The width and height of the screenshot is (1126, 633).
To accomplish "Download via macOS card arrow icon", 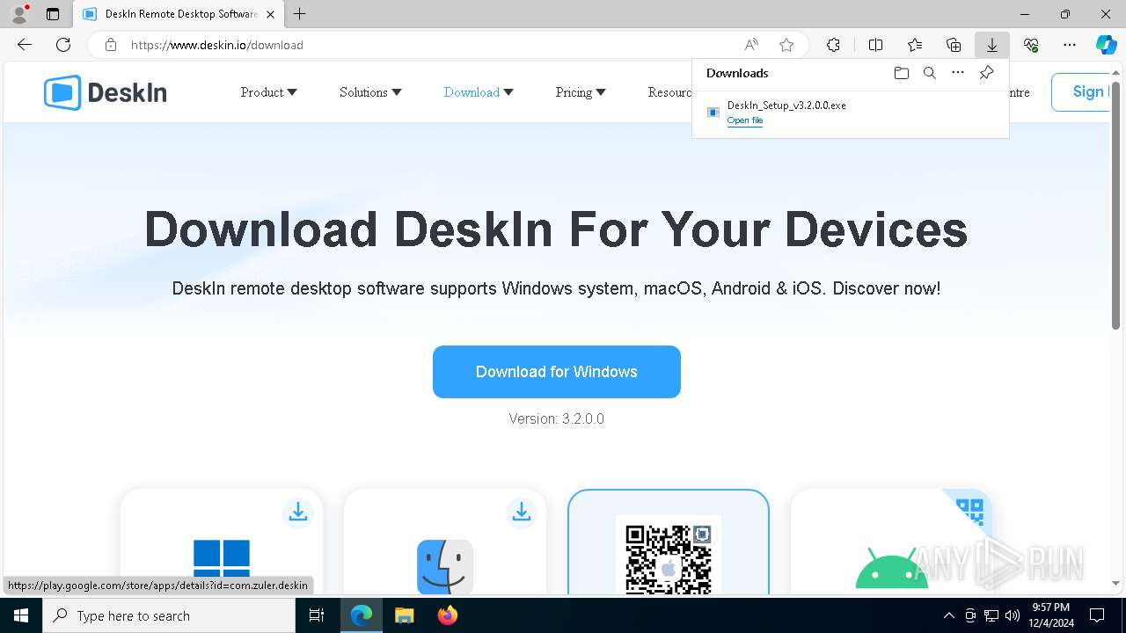I will tap(522, 512).
